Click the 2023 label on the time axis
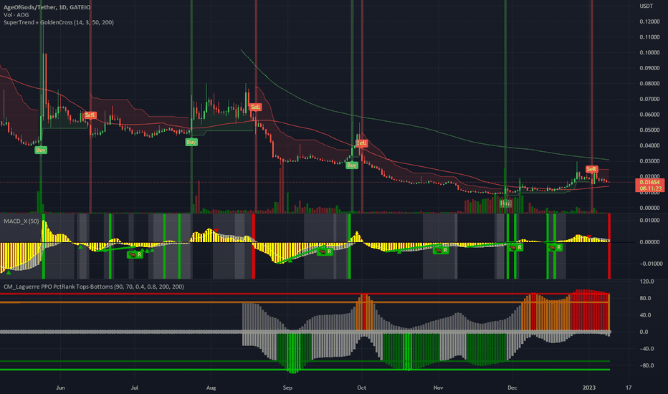The height and width of the screenshot is (394, 668). (589, 388)
